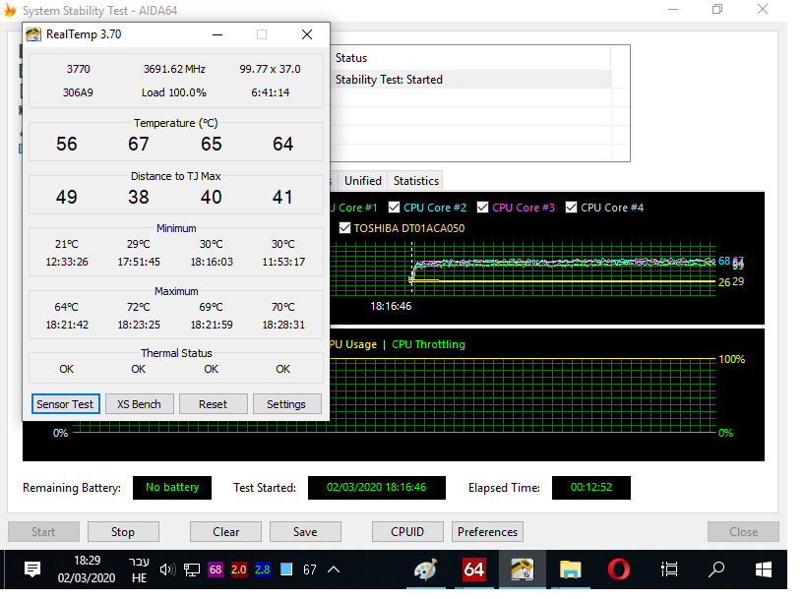Open the network icon in the system tray

[x=192, y=569]
